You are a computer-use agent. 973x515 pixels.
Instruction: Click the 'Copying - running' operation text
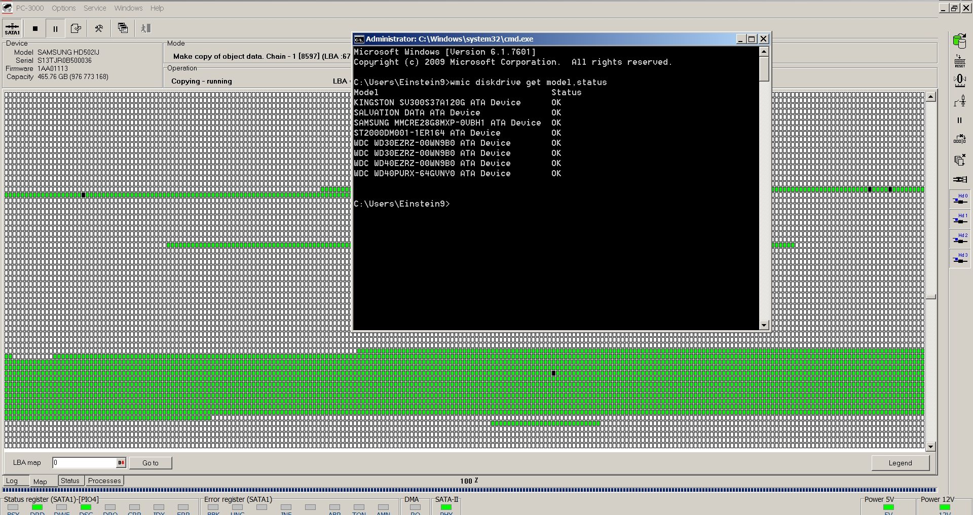click(202, 81)
